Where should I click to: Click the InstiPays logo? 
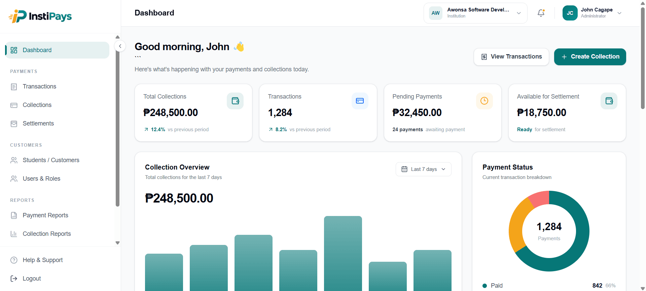click(40, 16)
